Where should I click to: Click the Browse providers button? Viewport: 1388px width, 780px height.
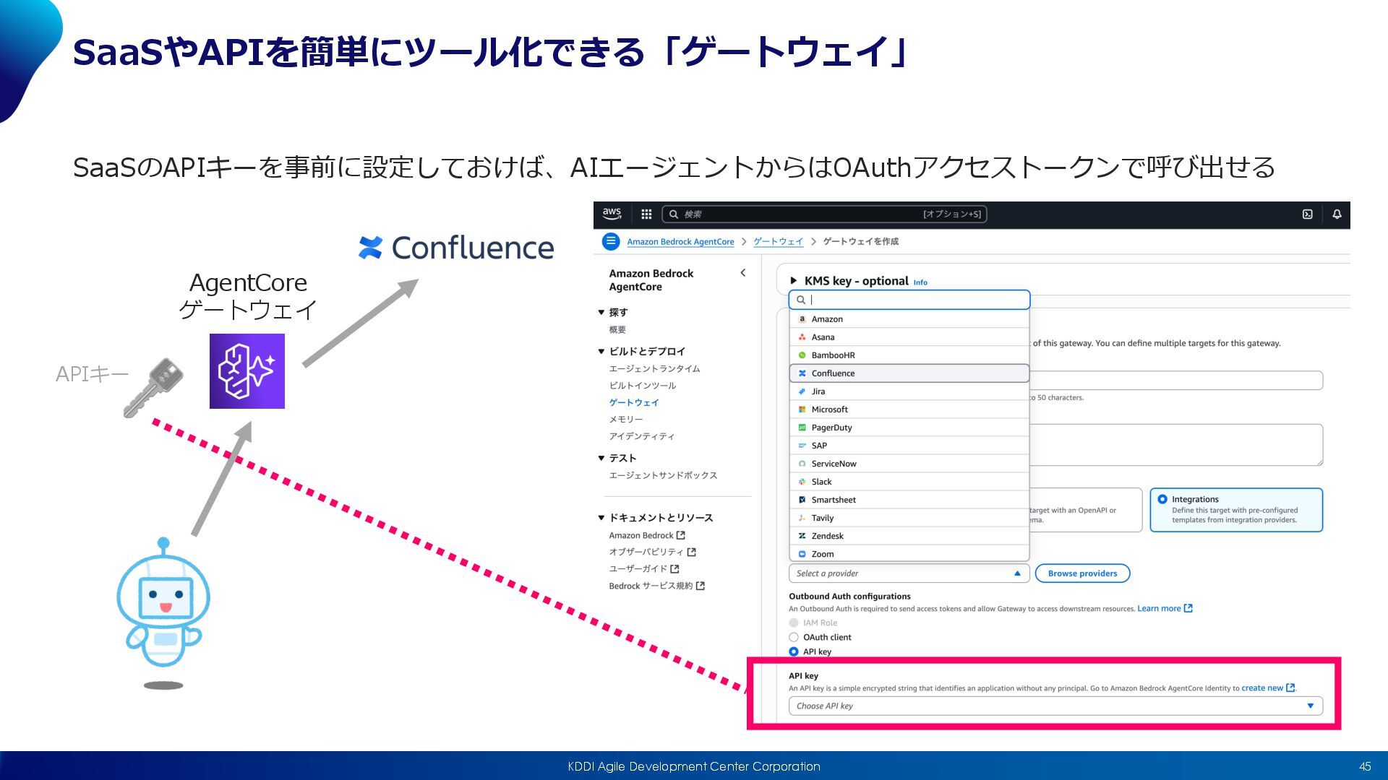pyautogui.click(x=1082, y=573)
